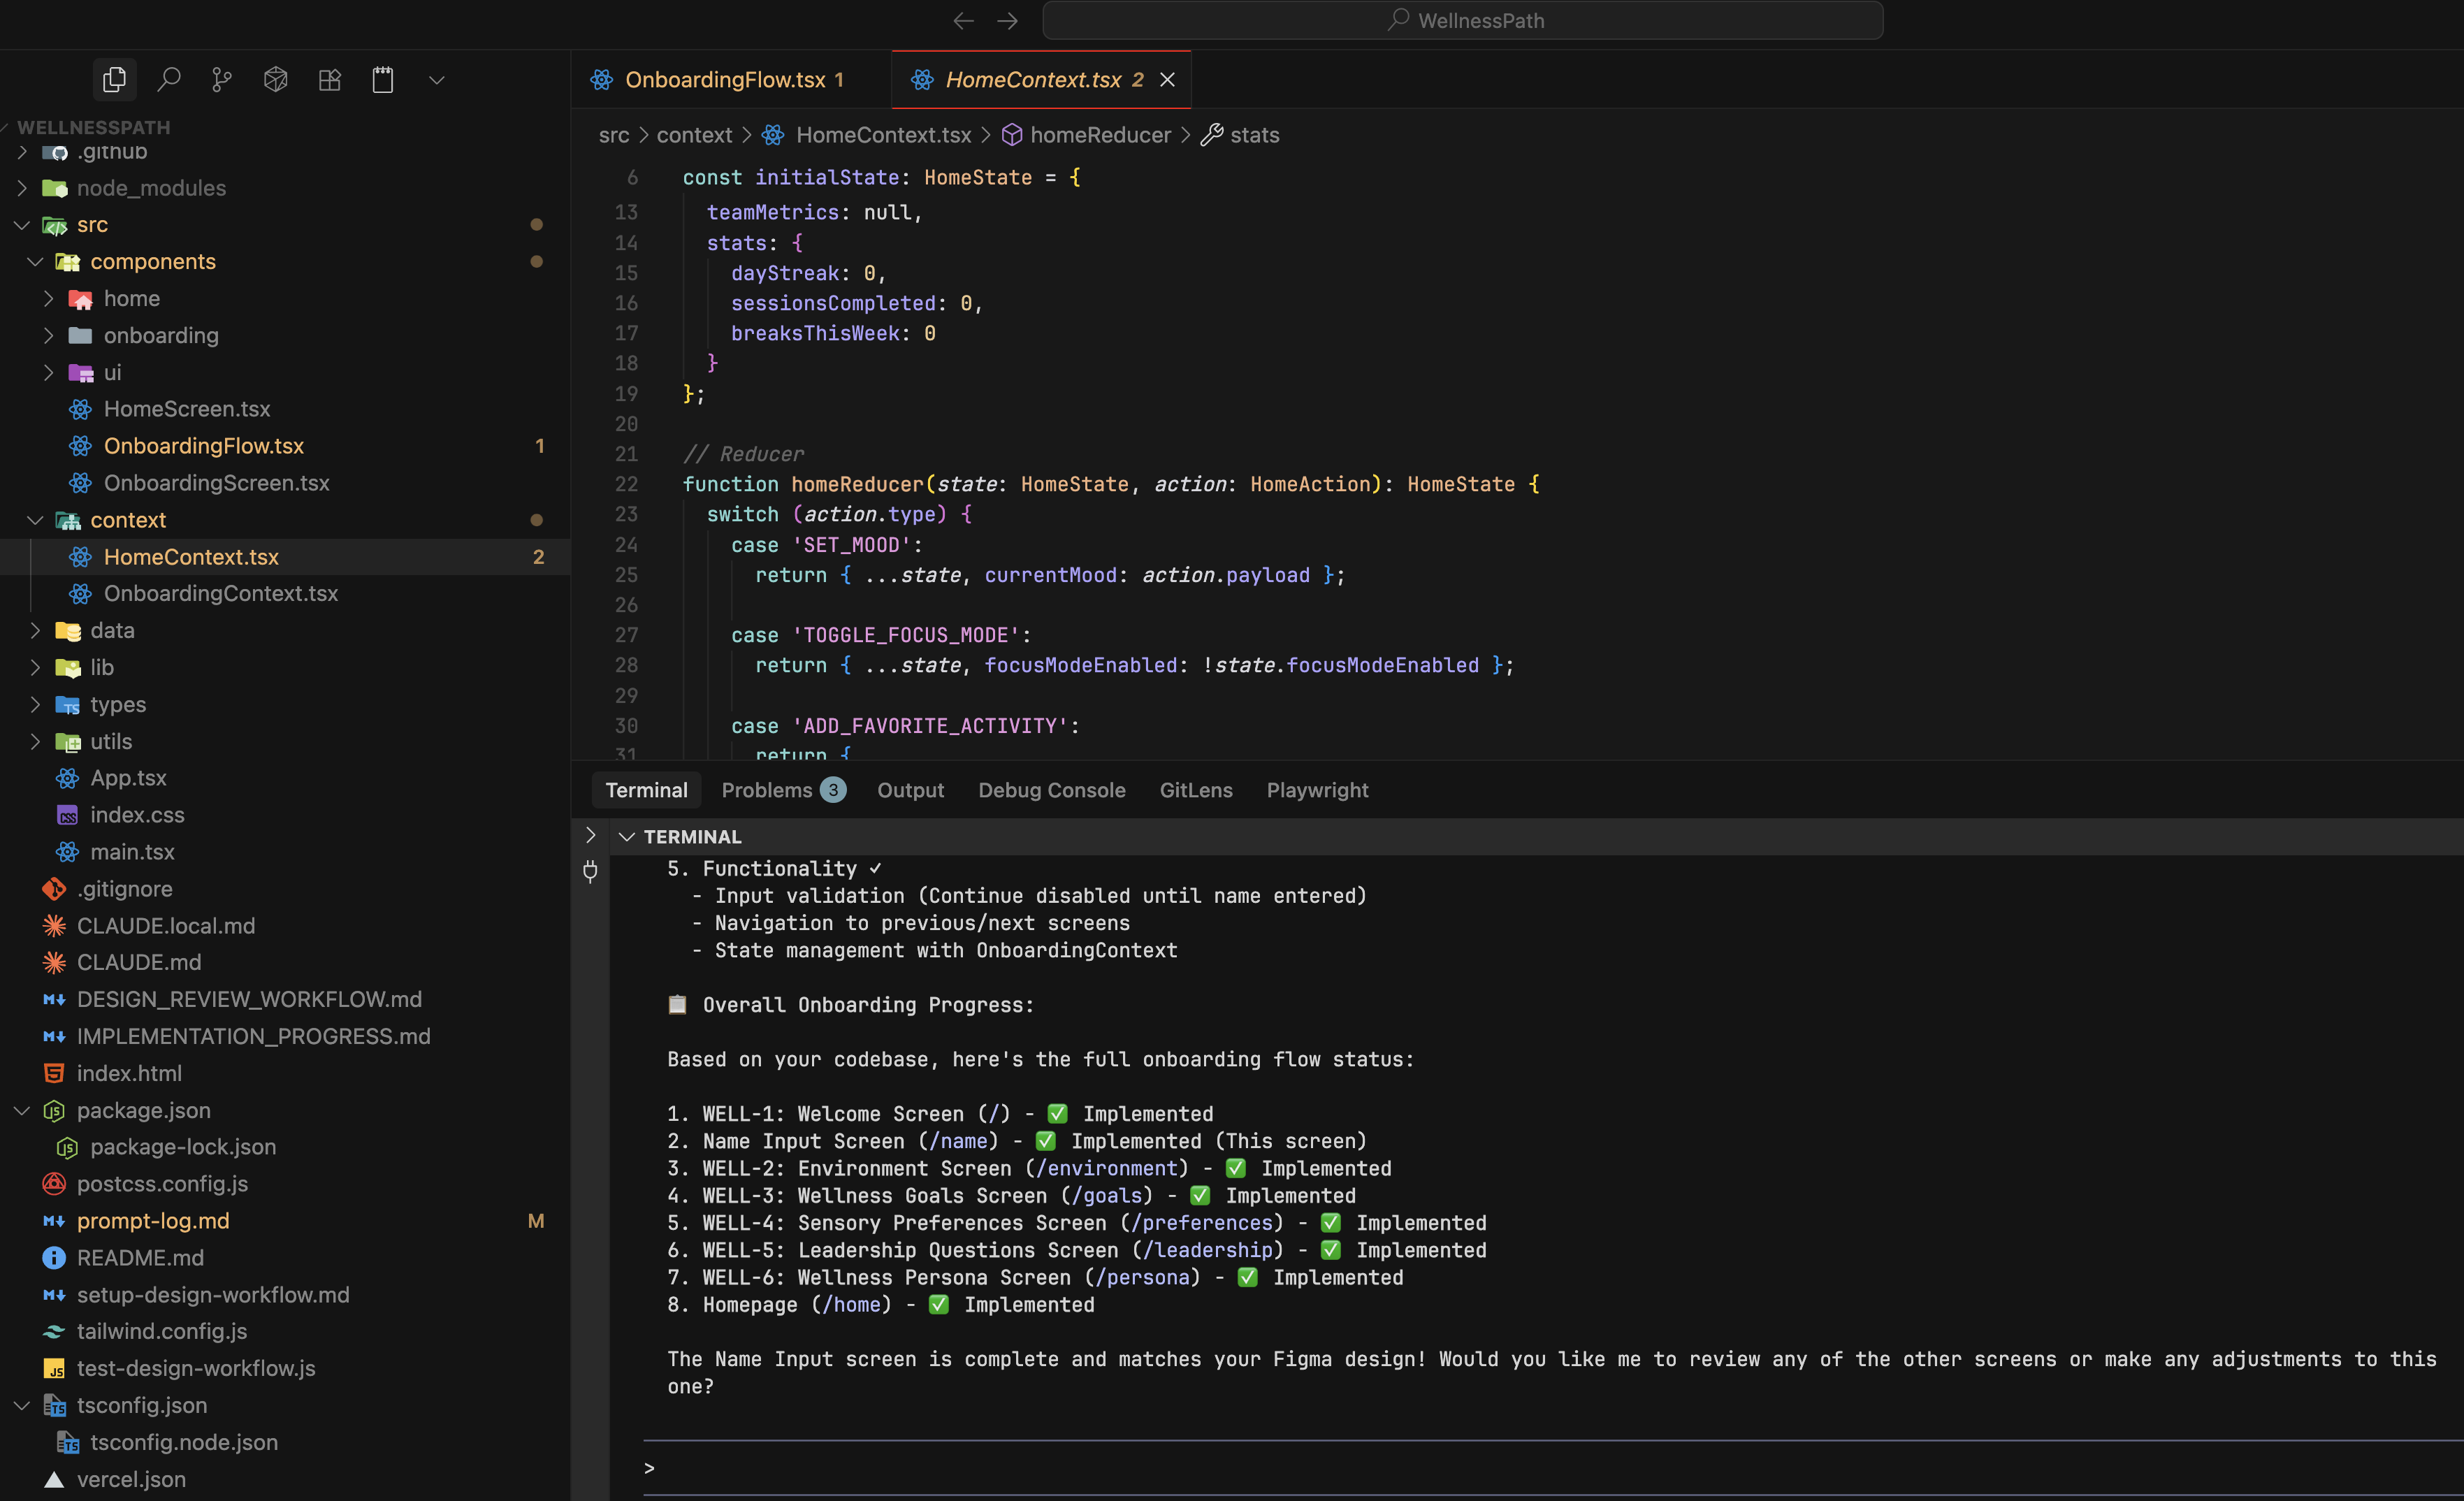Open Source Control view icon
This screenshot has width=2464, height=1501.
point(222,79)
